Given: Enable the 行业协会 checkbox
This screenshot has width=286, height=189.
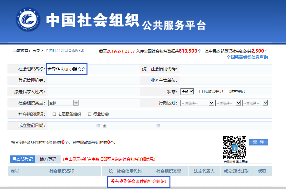Looking at the screenshot, I should pos(89,114).
